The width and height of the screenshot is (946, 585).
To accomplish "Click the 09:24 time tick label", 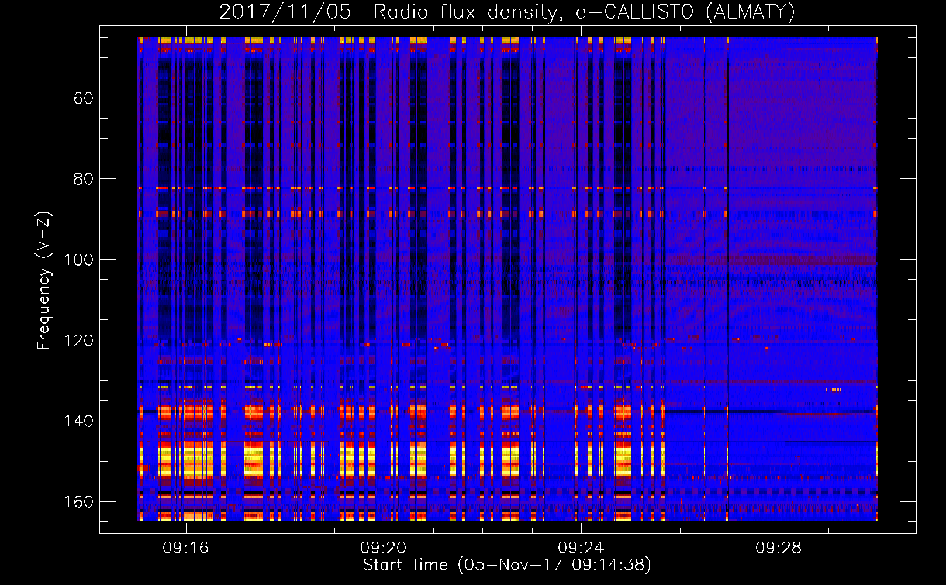I will pyautogui.click(x=581, y=548).
